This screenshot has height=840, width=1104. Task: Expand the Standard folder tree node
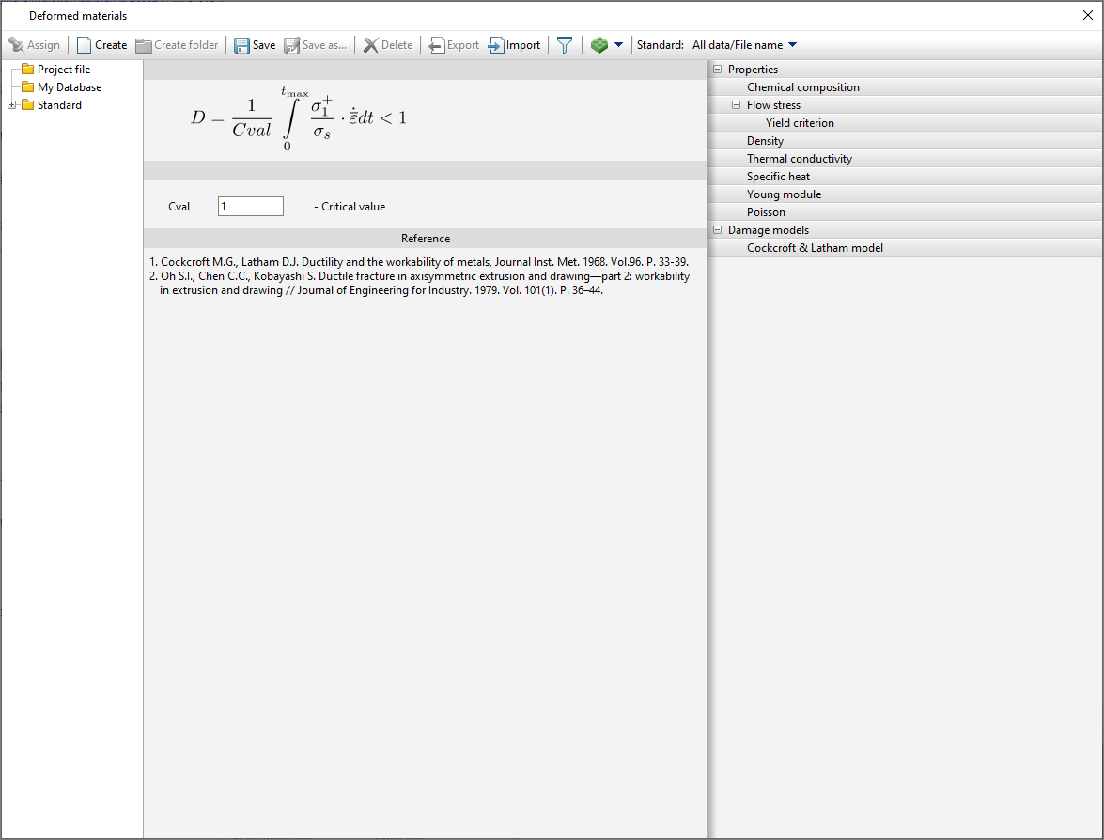12,105
